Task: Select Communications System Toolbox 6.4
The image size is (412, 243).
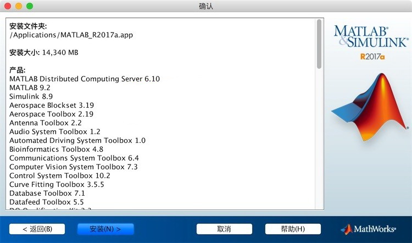Action: tap(74, 158)
